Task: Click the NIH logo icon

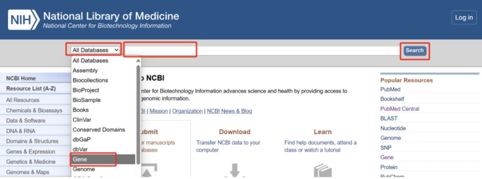Action: point(24,19)
